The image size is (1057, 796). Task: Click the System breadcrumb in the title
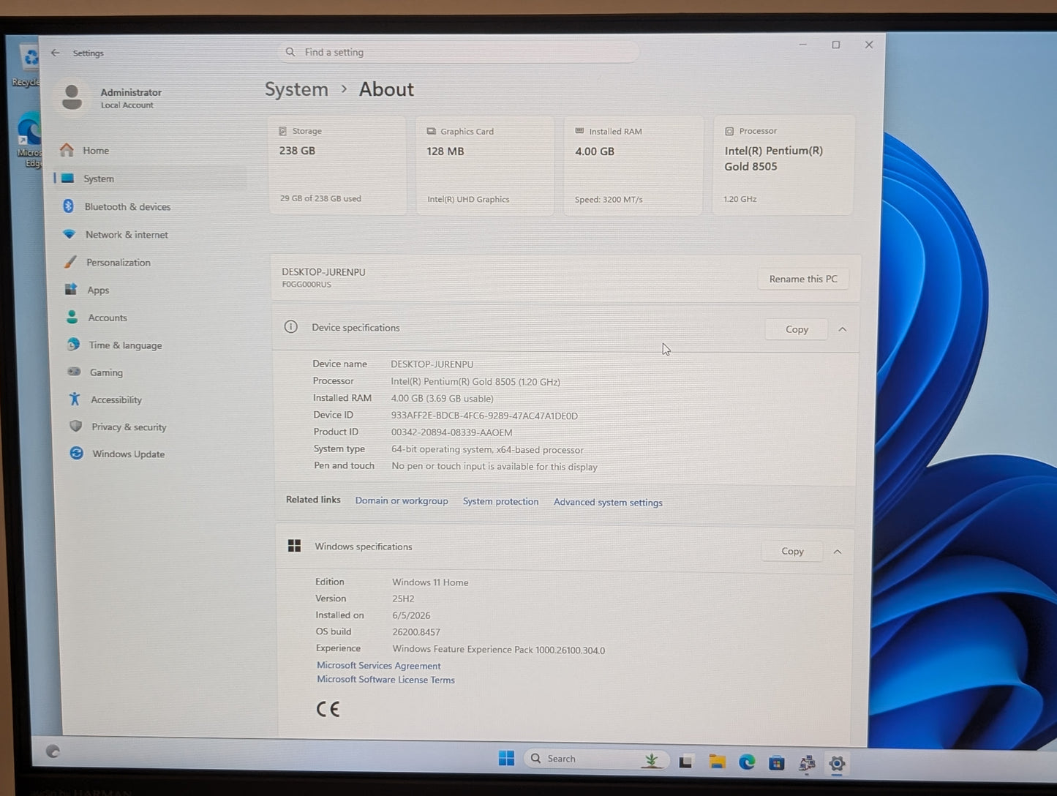[x=296, y=89]
